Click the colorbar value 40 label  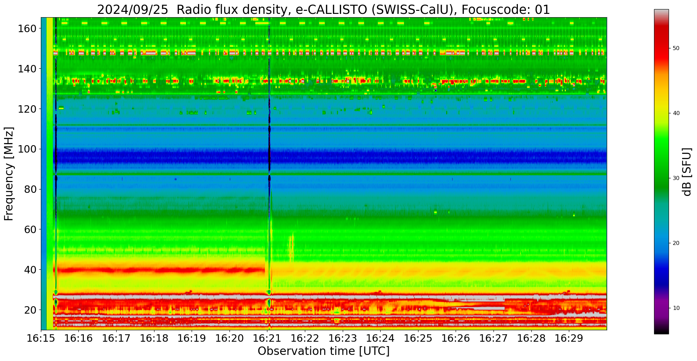pos(676,113)
